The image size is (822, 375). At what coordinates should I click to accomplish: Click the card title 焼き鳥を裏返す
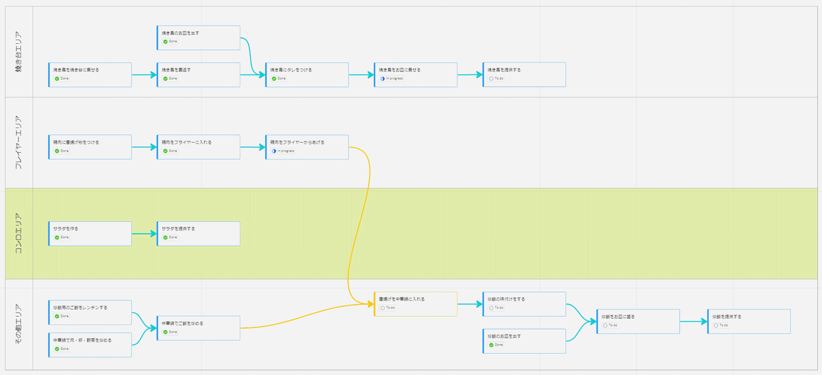176,70
